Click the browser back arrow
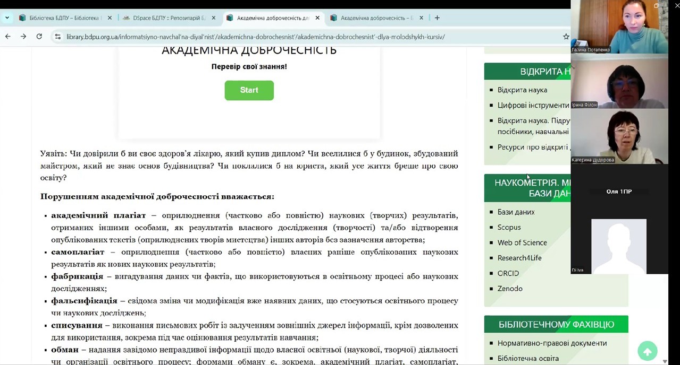The image size is (680, 365). click(x=7, y=37)
